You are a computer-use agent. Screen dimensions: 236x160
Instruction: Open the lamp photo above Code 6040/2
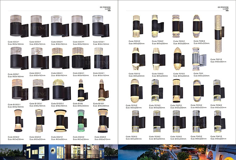coord(40,121)
